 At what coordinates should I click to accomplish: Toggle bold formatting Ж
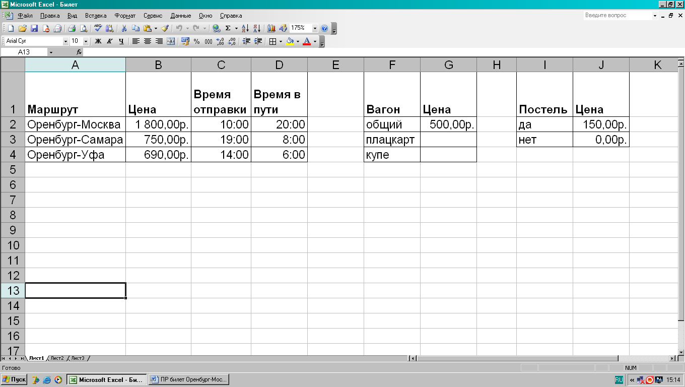pyautogui.click(x=98, y=41)
